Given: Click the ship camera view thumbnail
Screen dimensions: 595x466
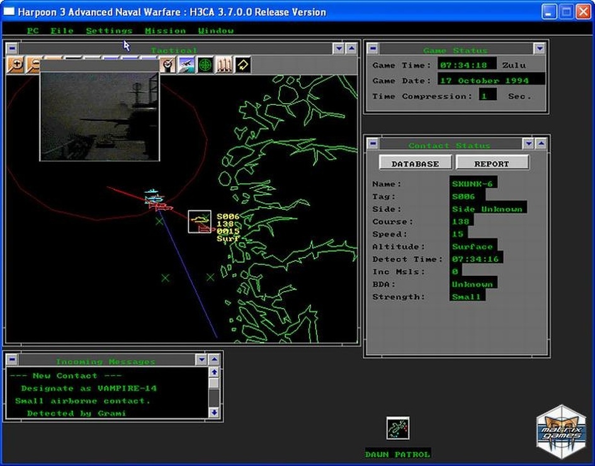Looking at the screenshot, I should [x=99, y=116].
